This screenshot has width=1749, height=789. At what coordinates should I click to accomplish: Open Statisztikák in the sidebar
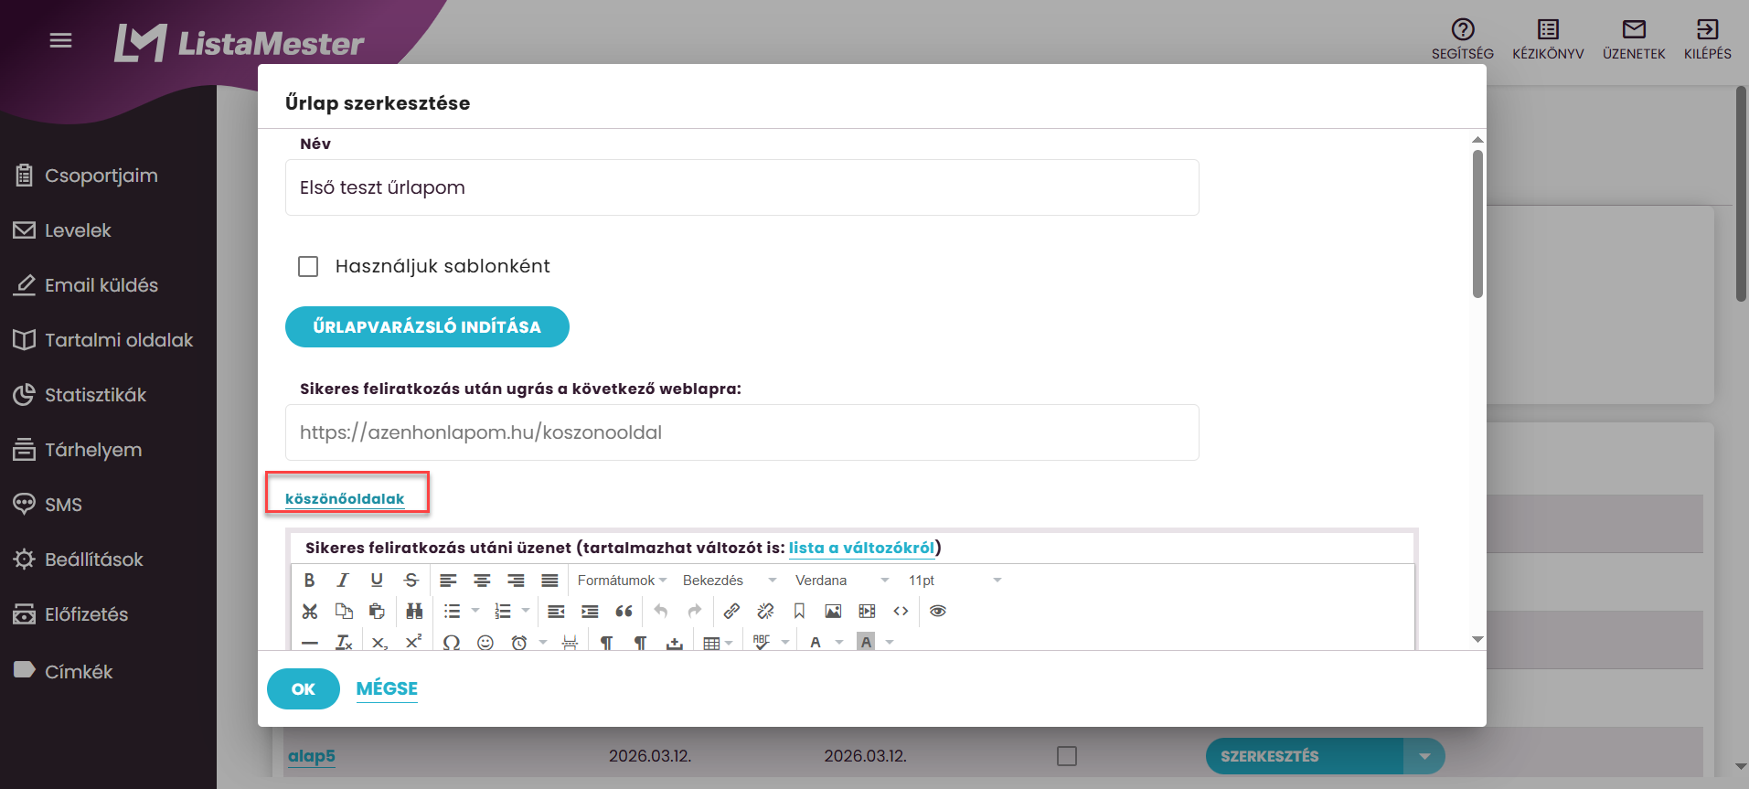(x=80, y=395)
